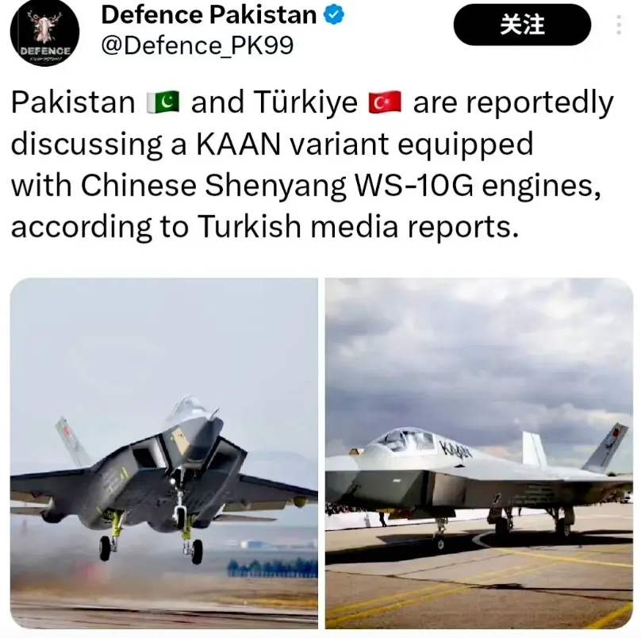Open the @Defence_PK99 handle link
The image size is (641, 638).
coord(197,45)
